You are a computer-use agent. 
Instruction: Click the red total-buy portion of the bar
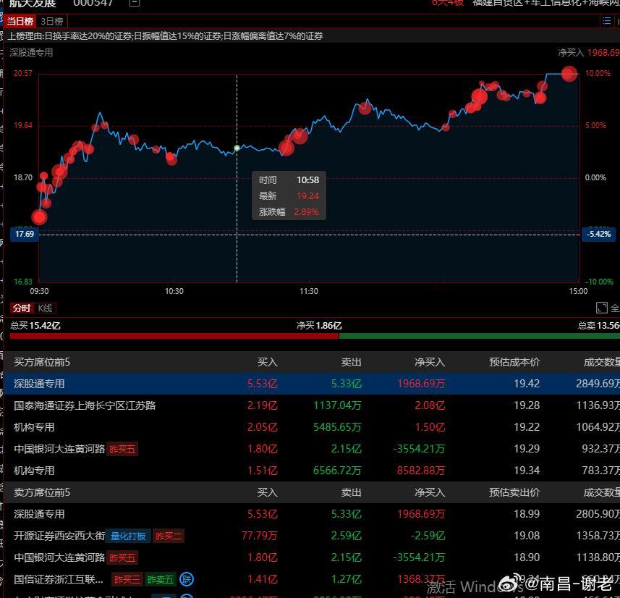click(174, 336)
